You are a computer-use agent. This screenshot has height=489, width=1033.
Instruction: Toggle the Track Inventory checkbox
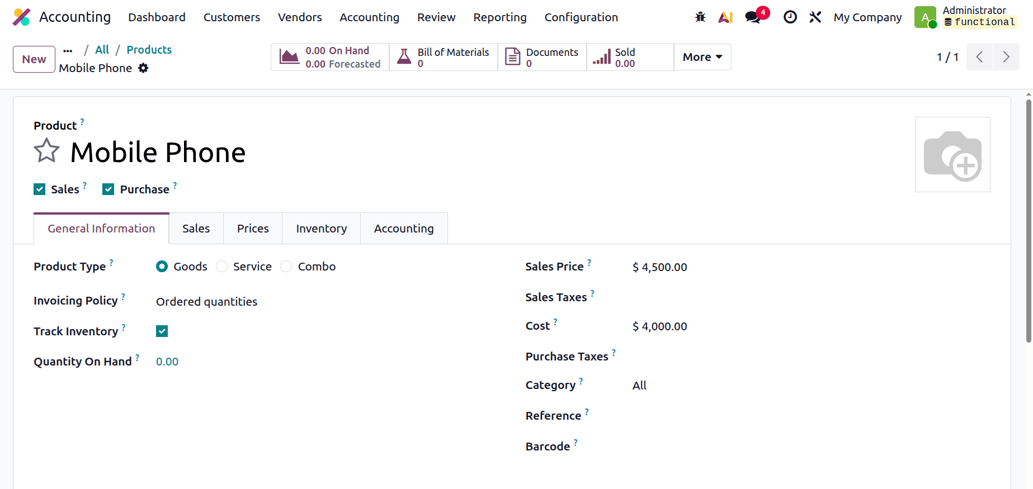(162, 331)
